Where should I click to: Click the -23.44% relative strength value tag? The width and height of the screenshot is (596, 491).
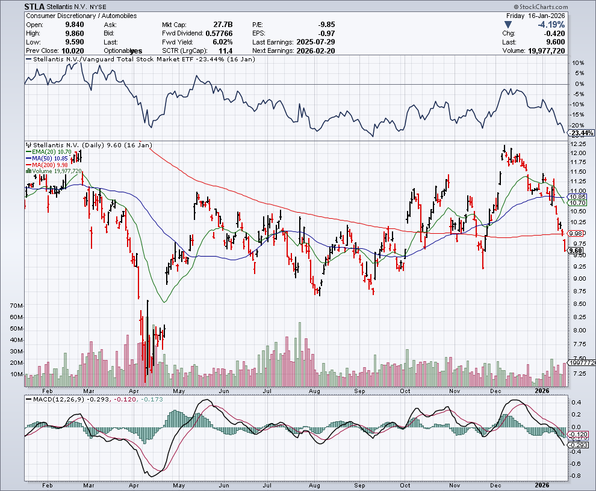coord(581,133)
